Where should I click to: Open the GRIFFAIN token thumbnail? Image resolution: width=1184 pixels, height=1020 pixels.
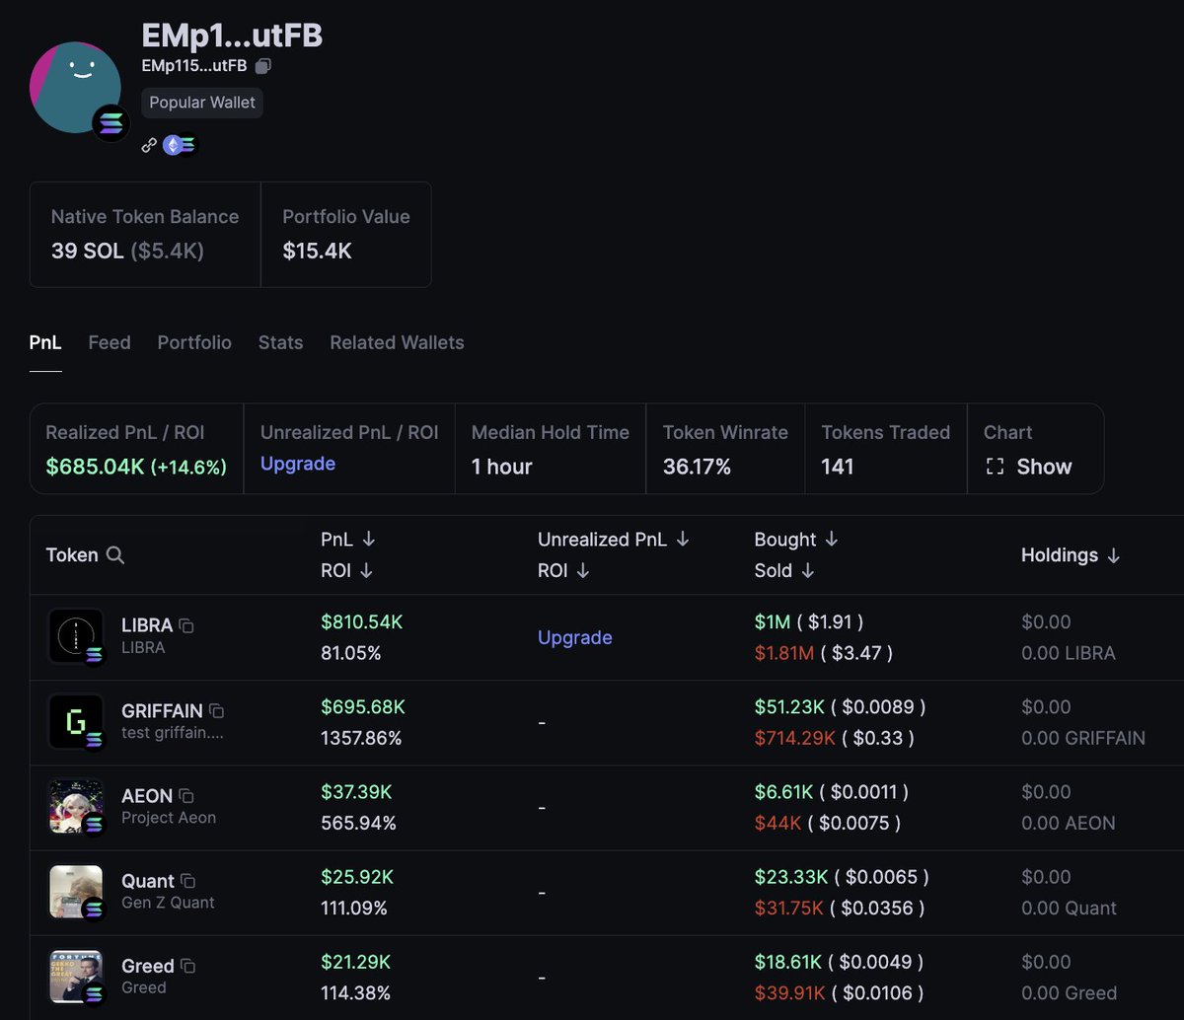[76, 722]
